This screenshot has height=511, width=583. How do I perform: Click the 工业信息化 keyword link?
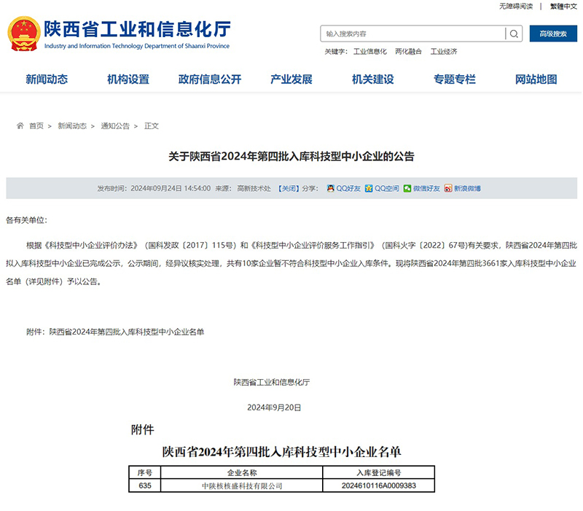coord(370,52)
